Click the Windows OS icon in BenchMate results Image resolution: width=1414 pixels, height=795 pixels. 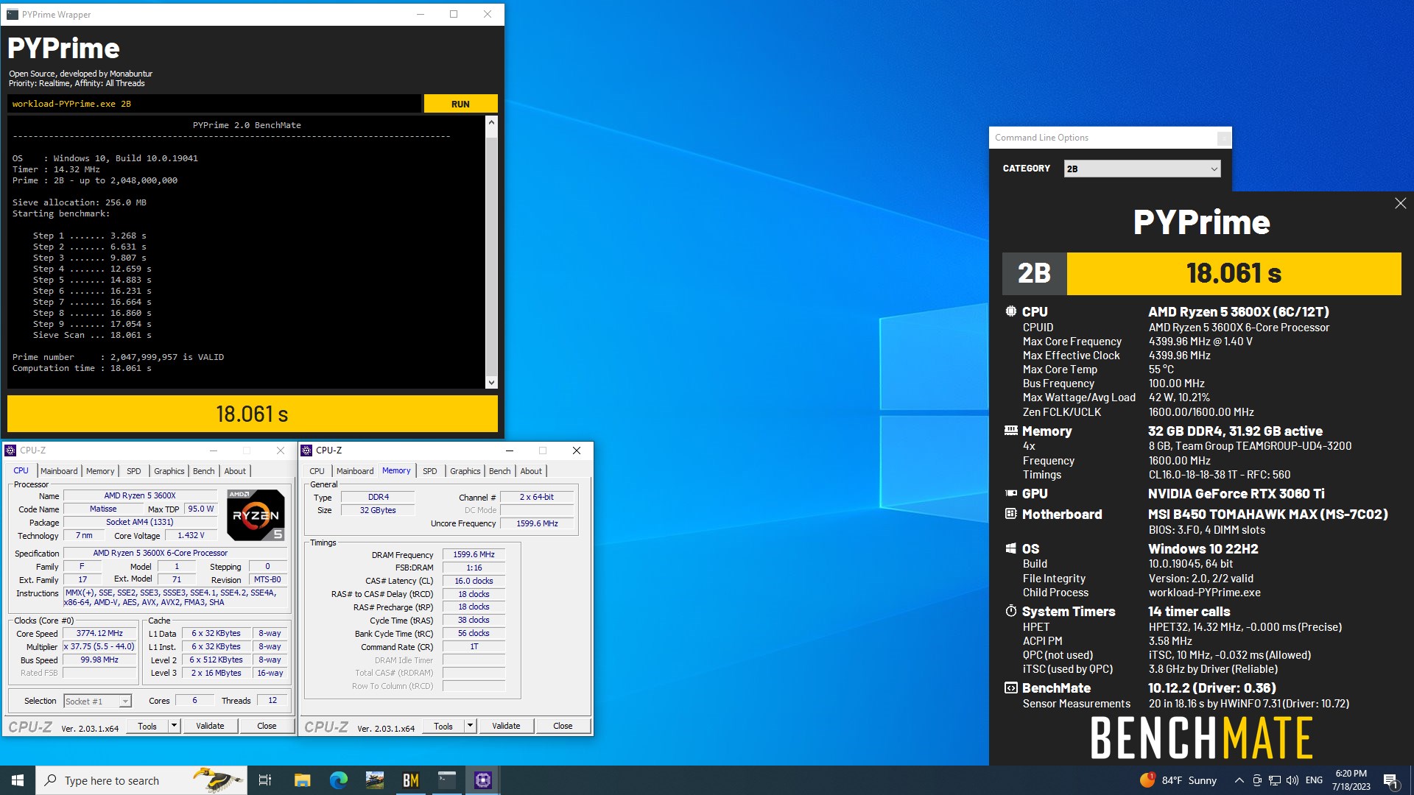[x=1010, y=548]
